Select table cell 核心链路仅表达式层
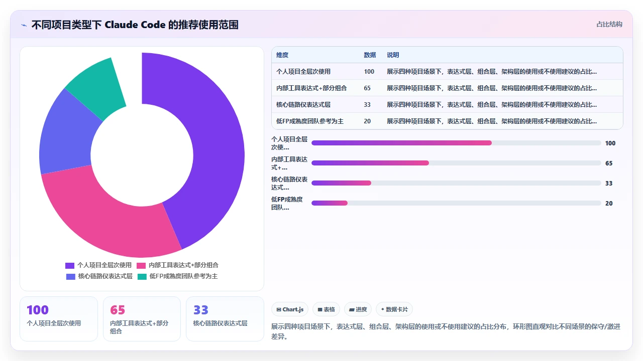This screenshot has height=361, width=643. pos(303,105)
